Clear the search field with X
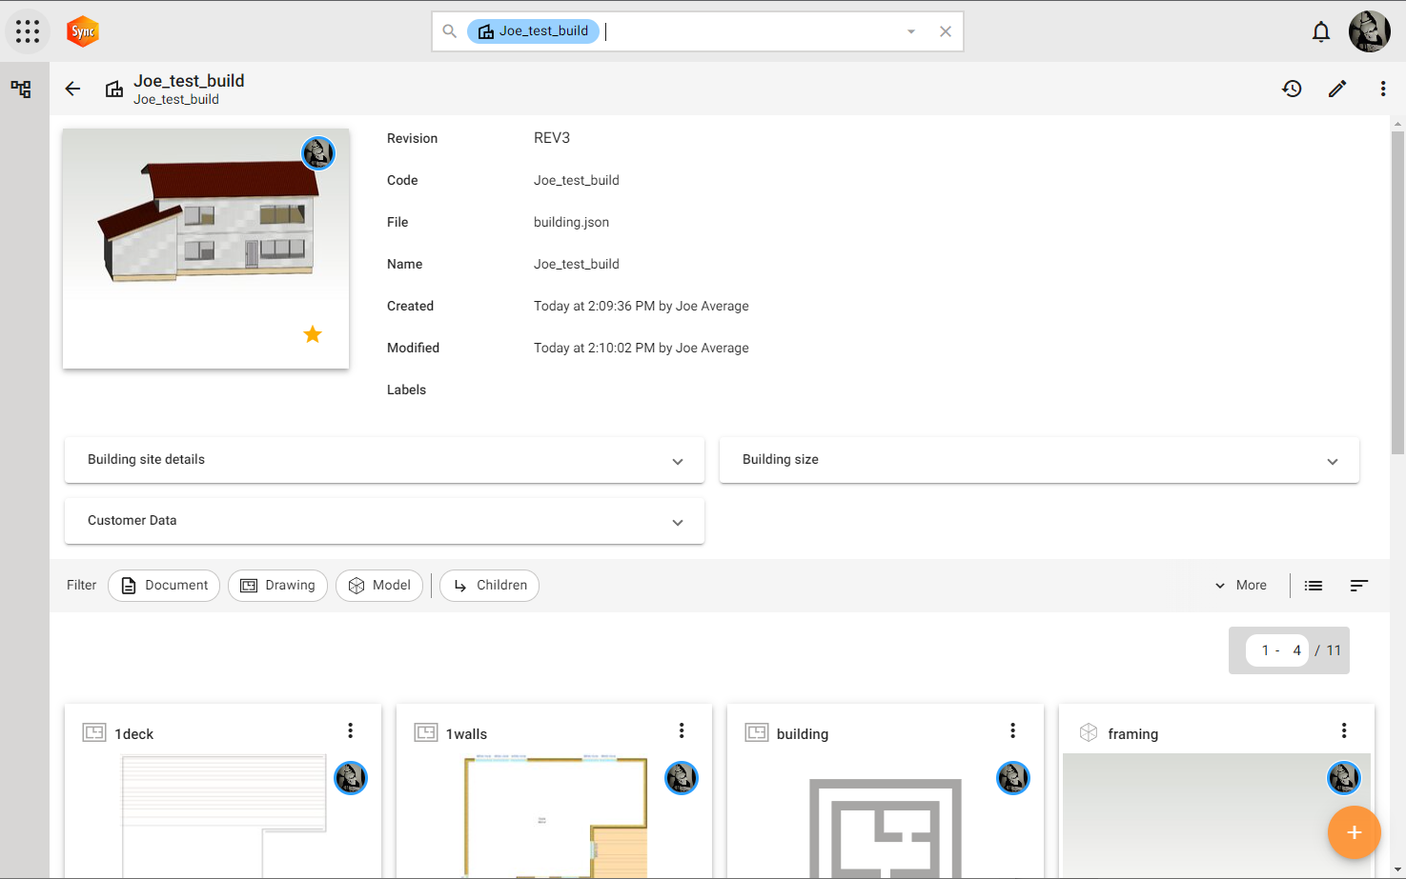The width and height of the screenshot is (1406, 879). pos(946,31)
